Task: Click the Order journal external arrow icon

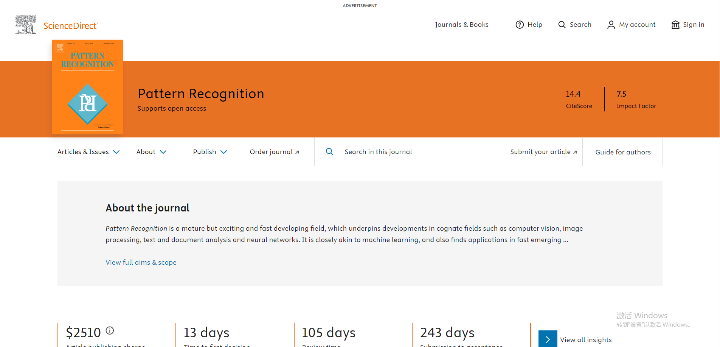Action: point(297,152)
